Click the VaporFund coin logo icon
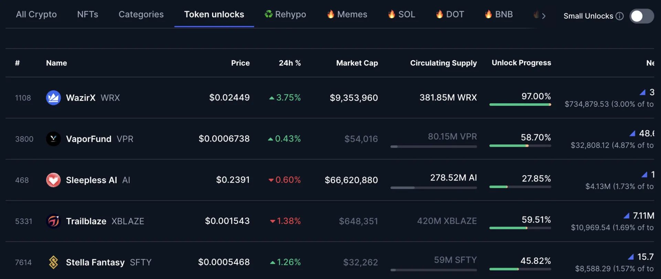 (x=53, y=139)
